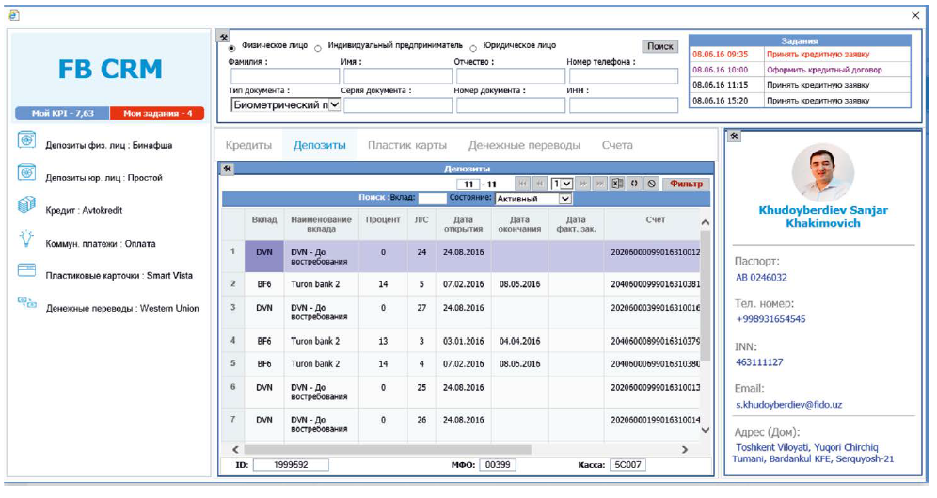This screenshot has height=498, width=937.
Task: Switch to Депозиты tab
Action: 319,145
